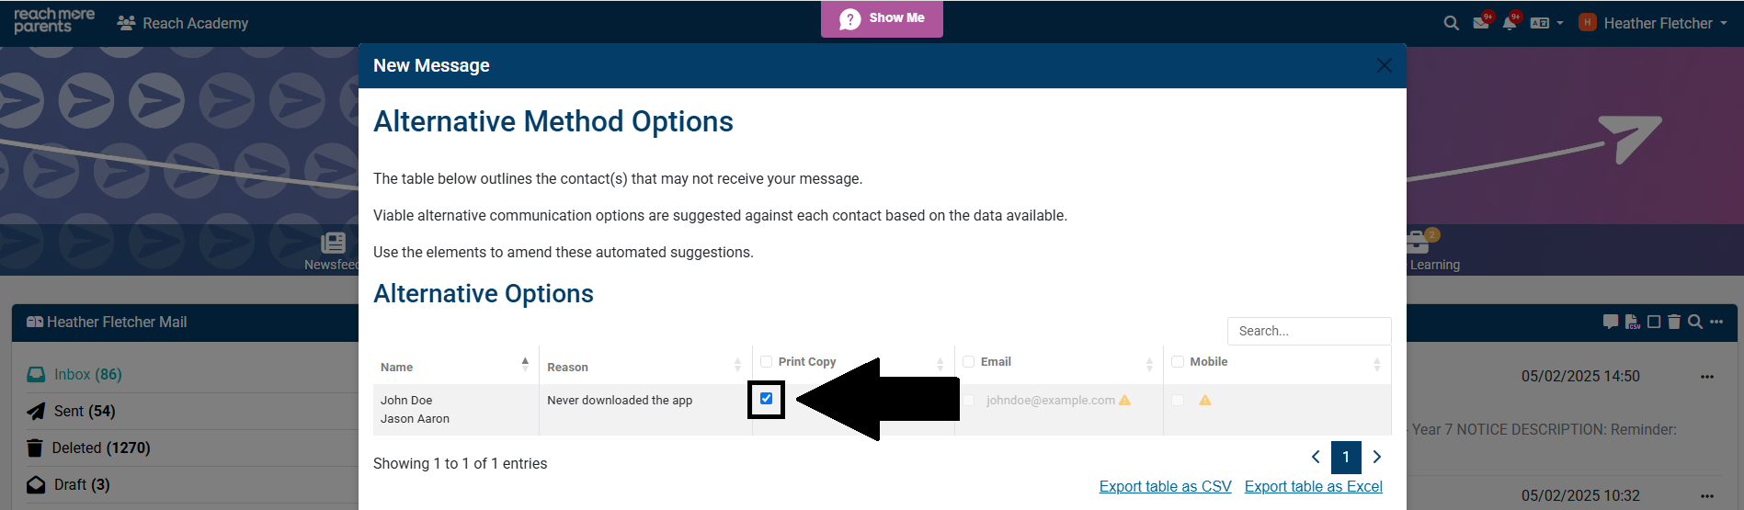Click Export table as CSV link
The width and height of the screenshot is (1744, 510).
point(1165,486)
